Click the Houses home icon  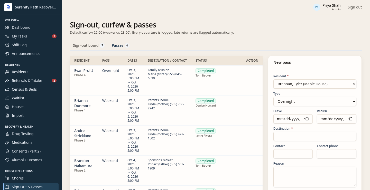(x=7, y=107)
